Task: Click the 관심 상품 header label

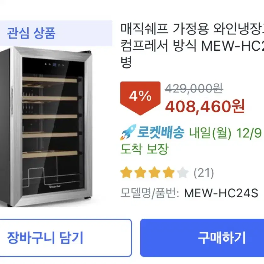Action: click(x=31, y=33)
